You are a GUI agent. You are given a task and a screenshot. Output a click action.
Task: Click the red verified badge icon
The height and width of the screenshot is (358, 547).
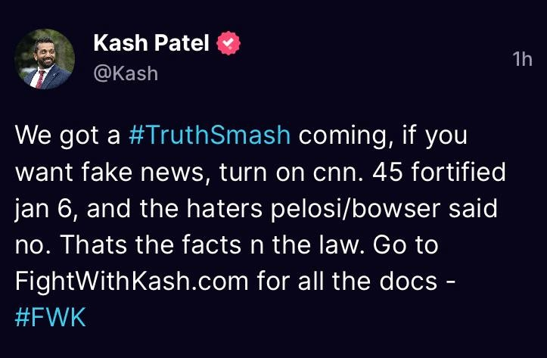pyautogui.click(x=228, y=43)
